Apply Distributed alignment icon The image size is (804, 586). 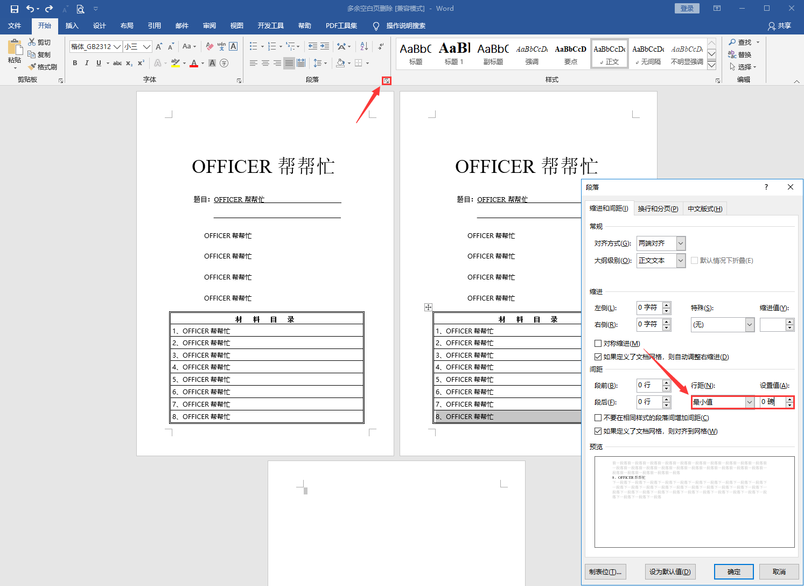[301, 63]
